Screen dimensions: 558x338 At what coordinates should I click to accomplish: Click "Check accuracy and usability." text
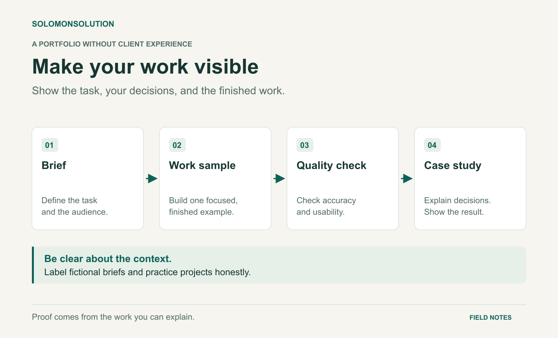[326, 206]
